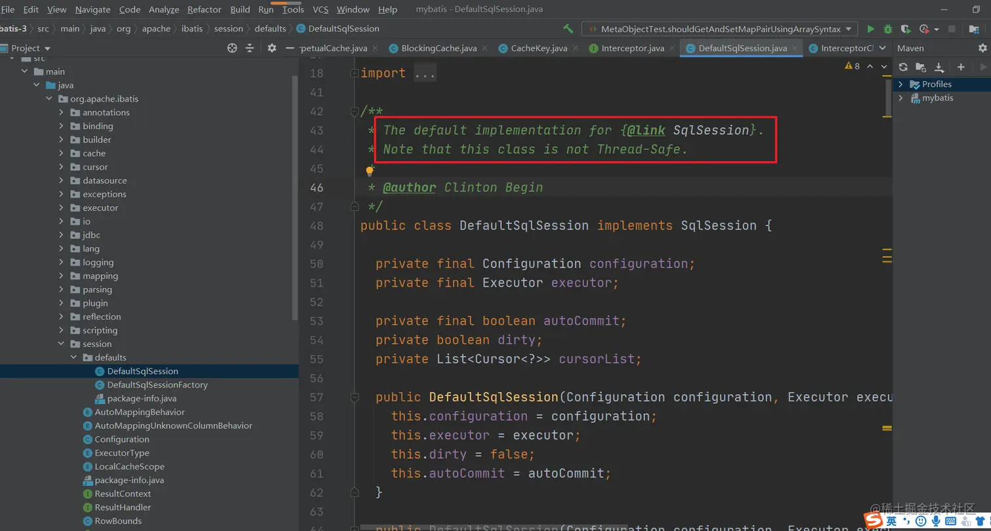Close the DefaultSqlSession.java tab
This screenshot has width=991, height=531.
(x=795, y=48)
